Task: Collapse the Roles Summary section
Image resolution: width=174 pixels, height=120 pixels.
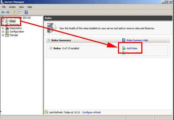Action: (49, 40)
